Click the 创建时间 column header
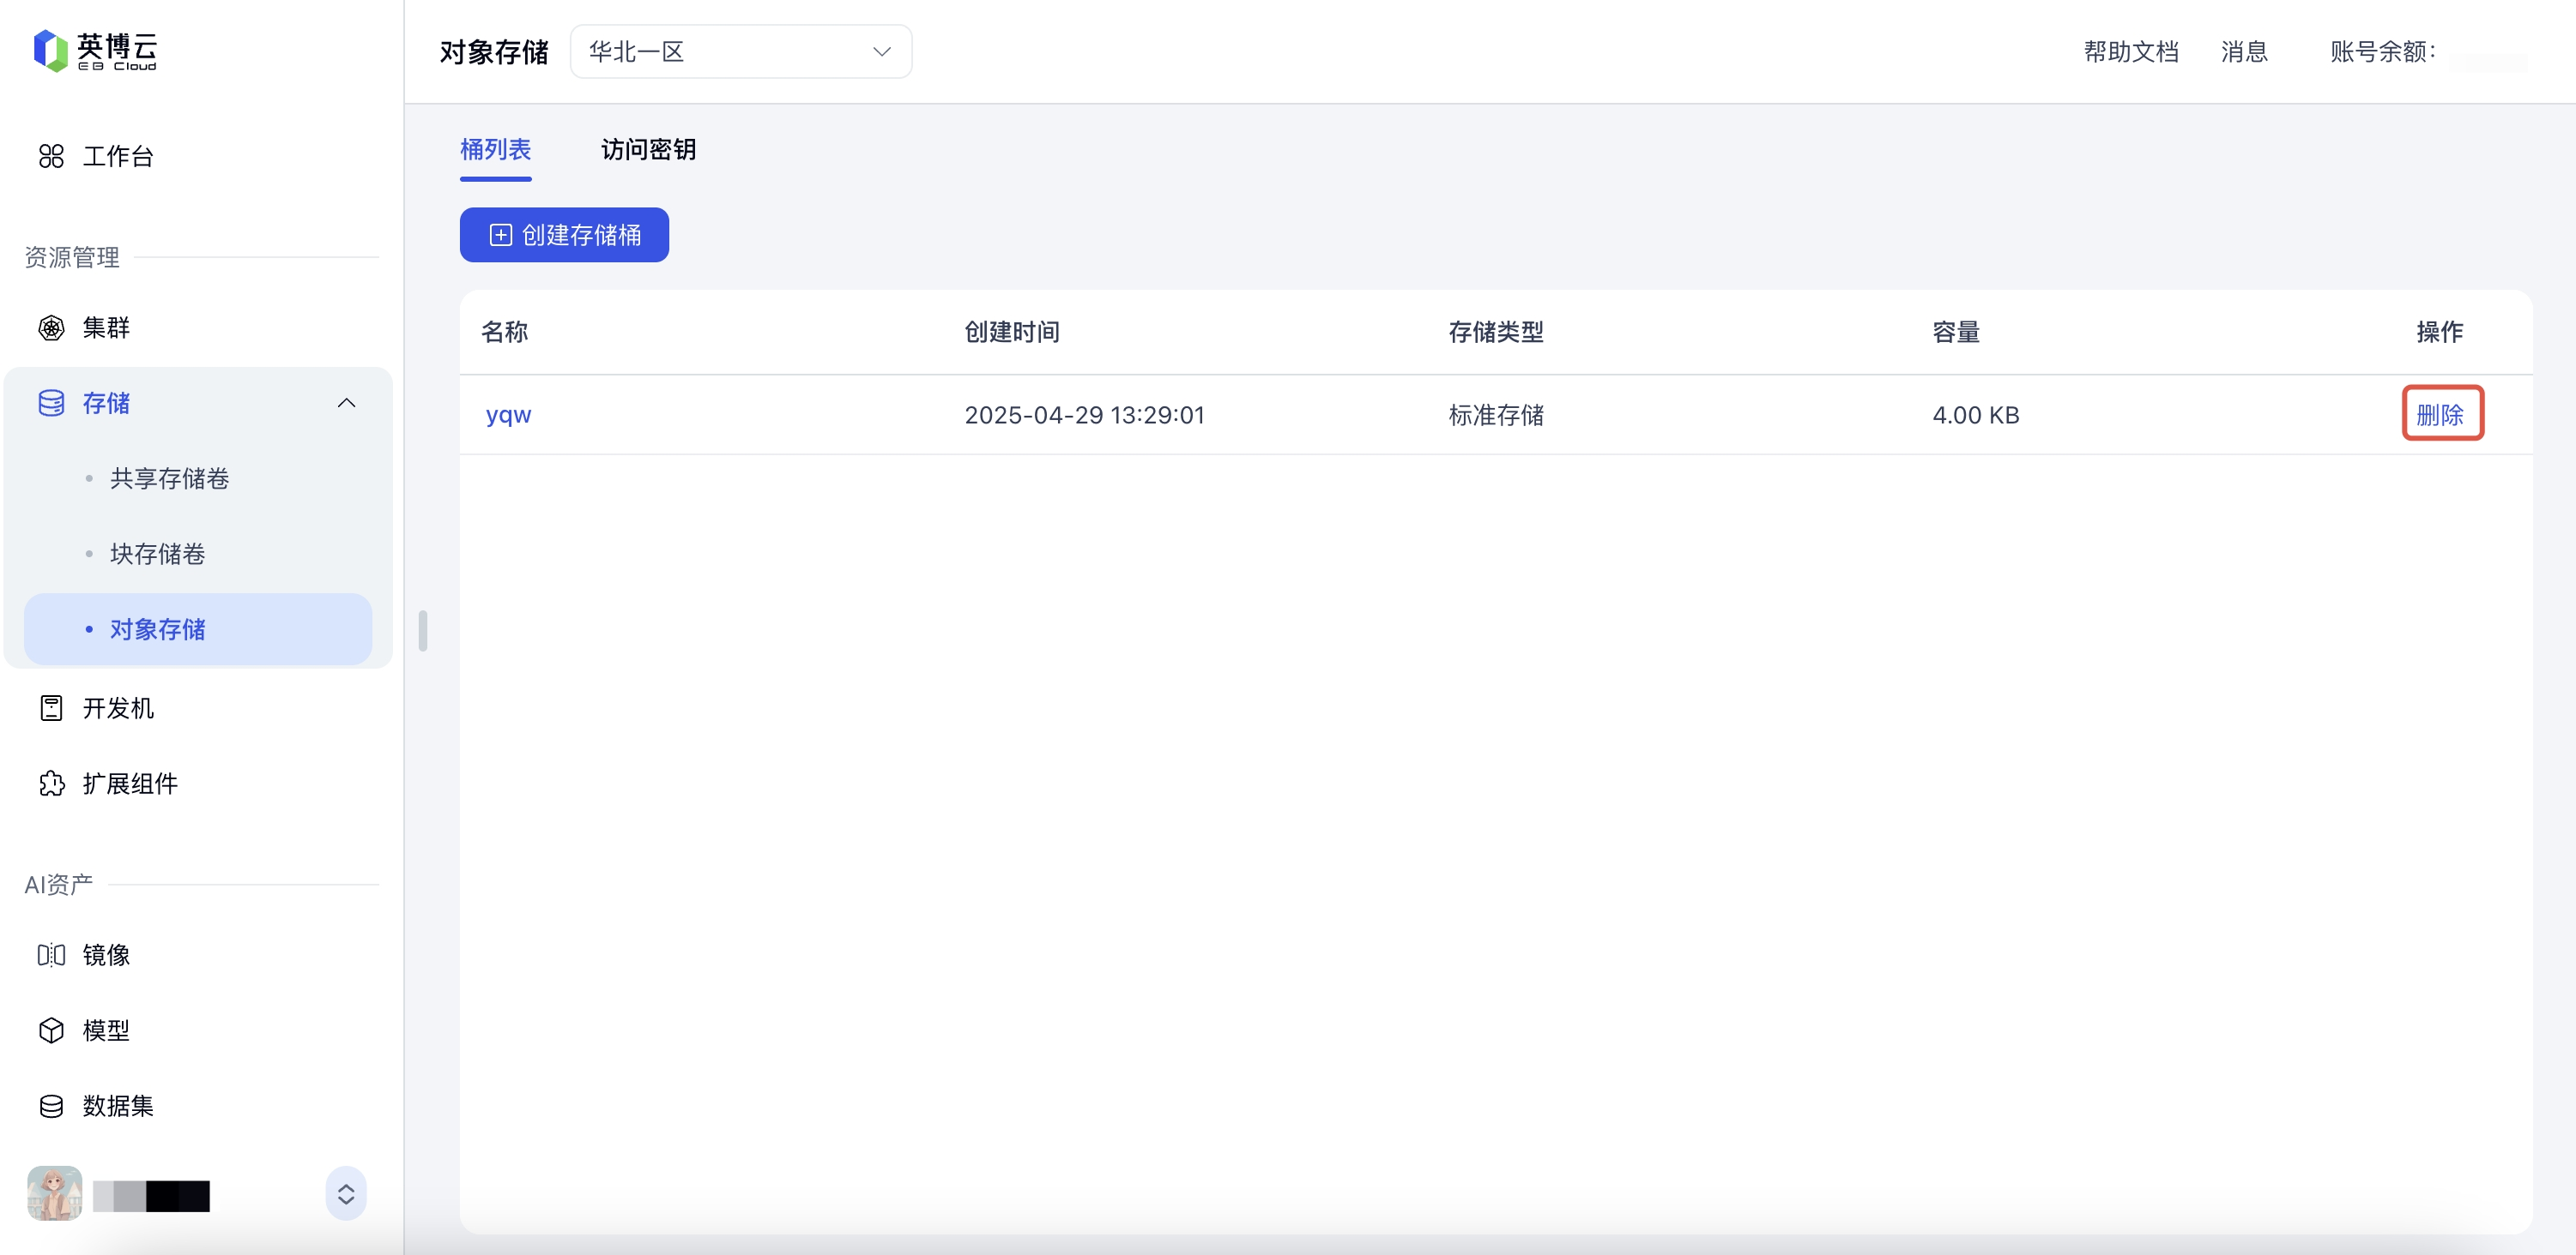 (x=1011, y=332)
